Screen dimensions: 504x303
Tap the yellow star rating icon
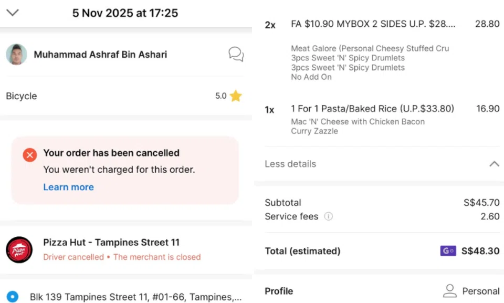click(236, 96)
